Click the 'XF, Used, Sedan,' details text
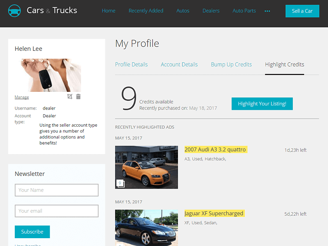328x246 pixels. (201, 223)
